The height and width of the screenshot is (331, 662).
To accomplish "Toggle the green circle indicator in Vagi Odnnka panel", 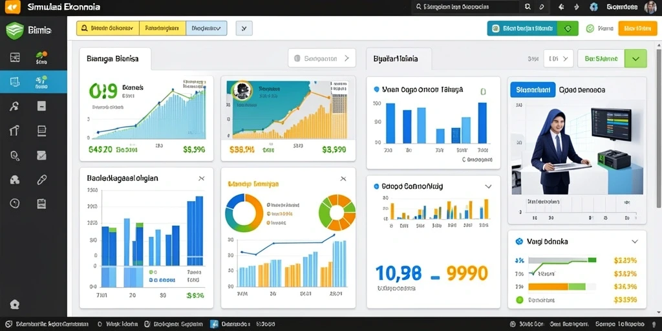I will [x=520, y=300].
